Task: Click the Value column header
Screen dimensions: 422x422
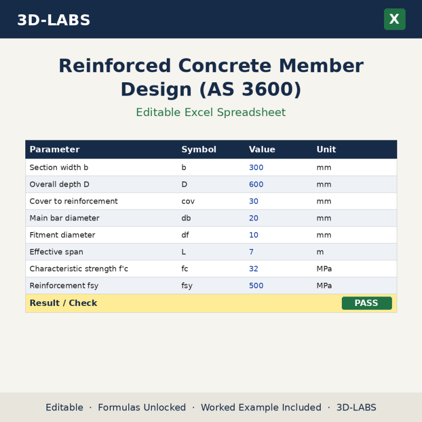Action: [x=262, y=149]
